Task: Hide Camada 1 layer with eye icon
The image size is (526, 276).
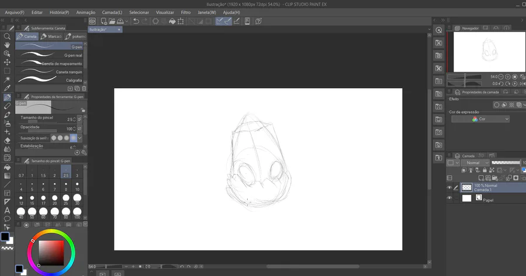Action: pyautogui.click(x=449, y=187)
